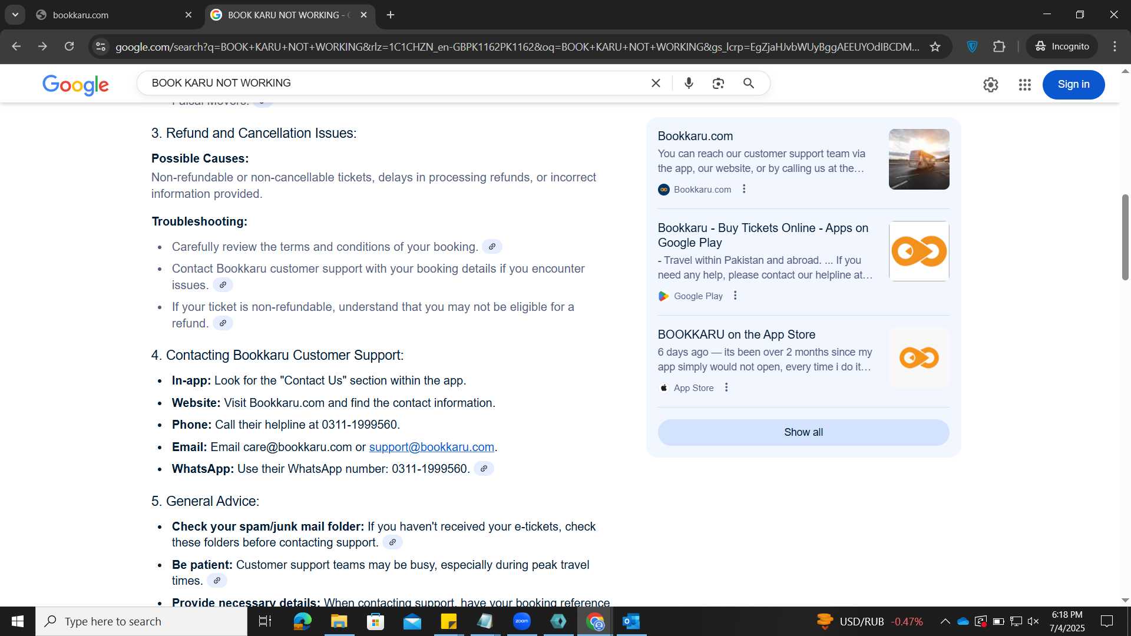Open the Bitwarden shield extension

[x=973, y=47]
